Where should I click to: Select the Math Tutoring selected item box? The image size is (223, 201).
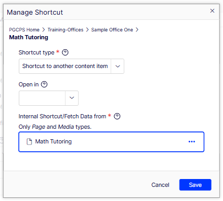pyautogui.click(x=111, y=142)
